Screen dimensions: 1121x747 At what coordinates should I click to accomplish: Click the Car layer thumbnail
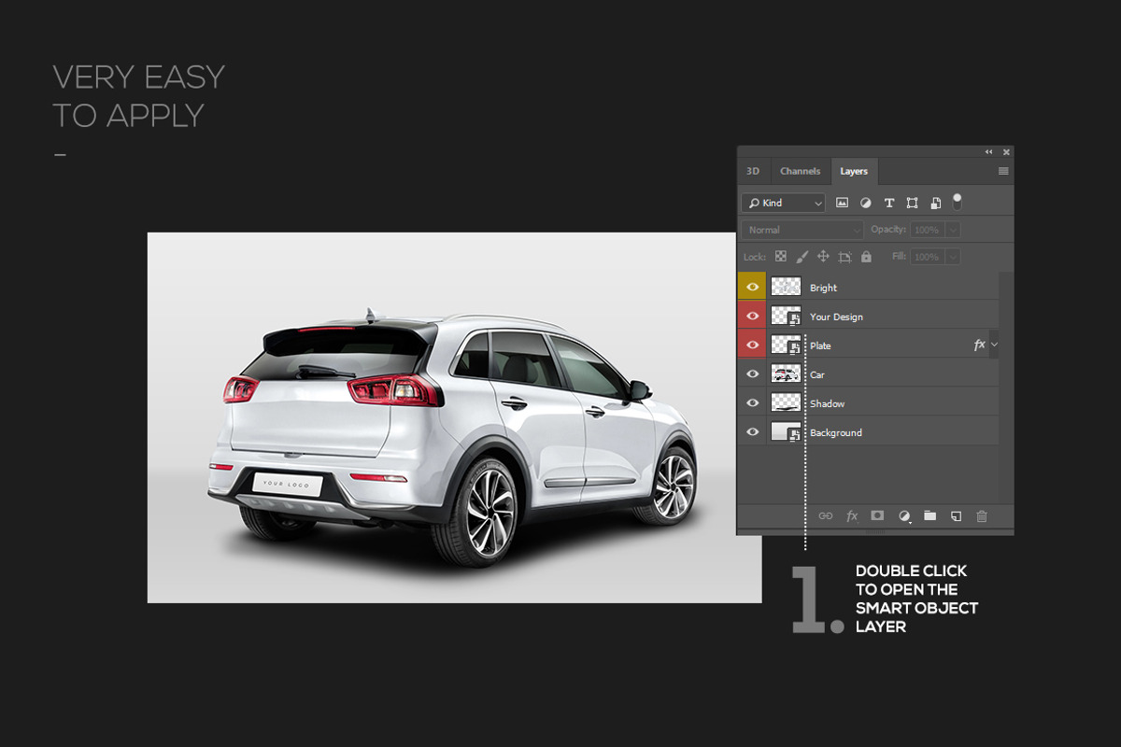pos(786,373)
